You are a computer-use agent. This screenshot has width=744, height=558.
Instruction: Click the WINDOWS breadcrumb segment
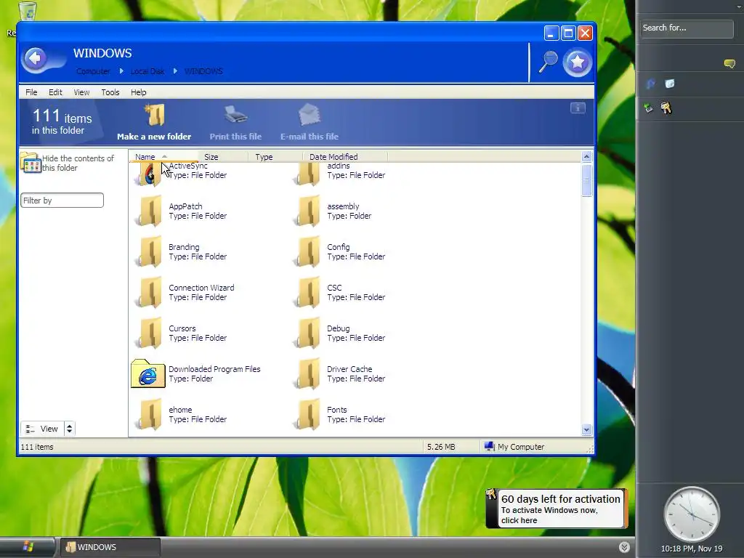203,71
